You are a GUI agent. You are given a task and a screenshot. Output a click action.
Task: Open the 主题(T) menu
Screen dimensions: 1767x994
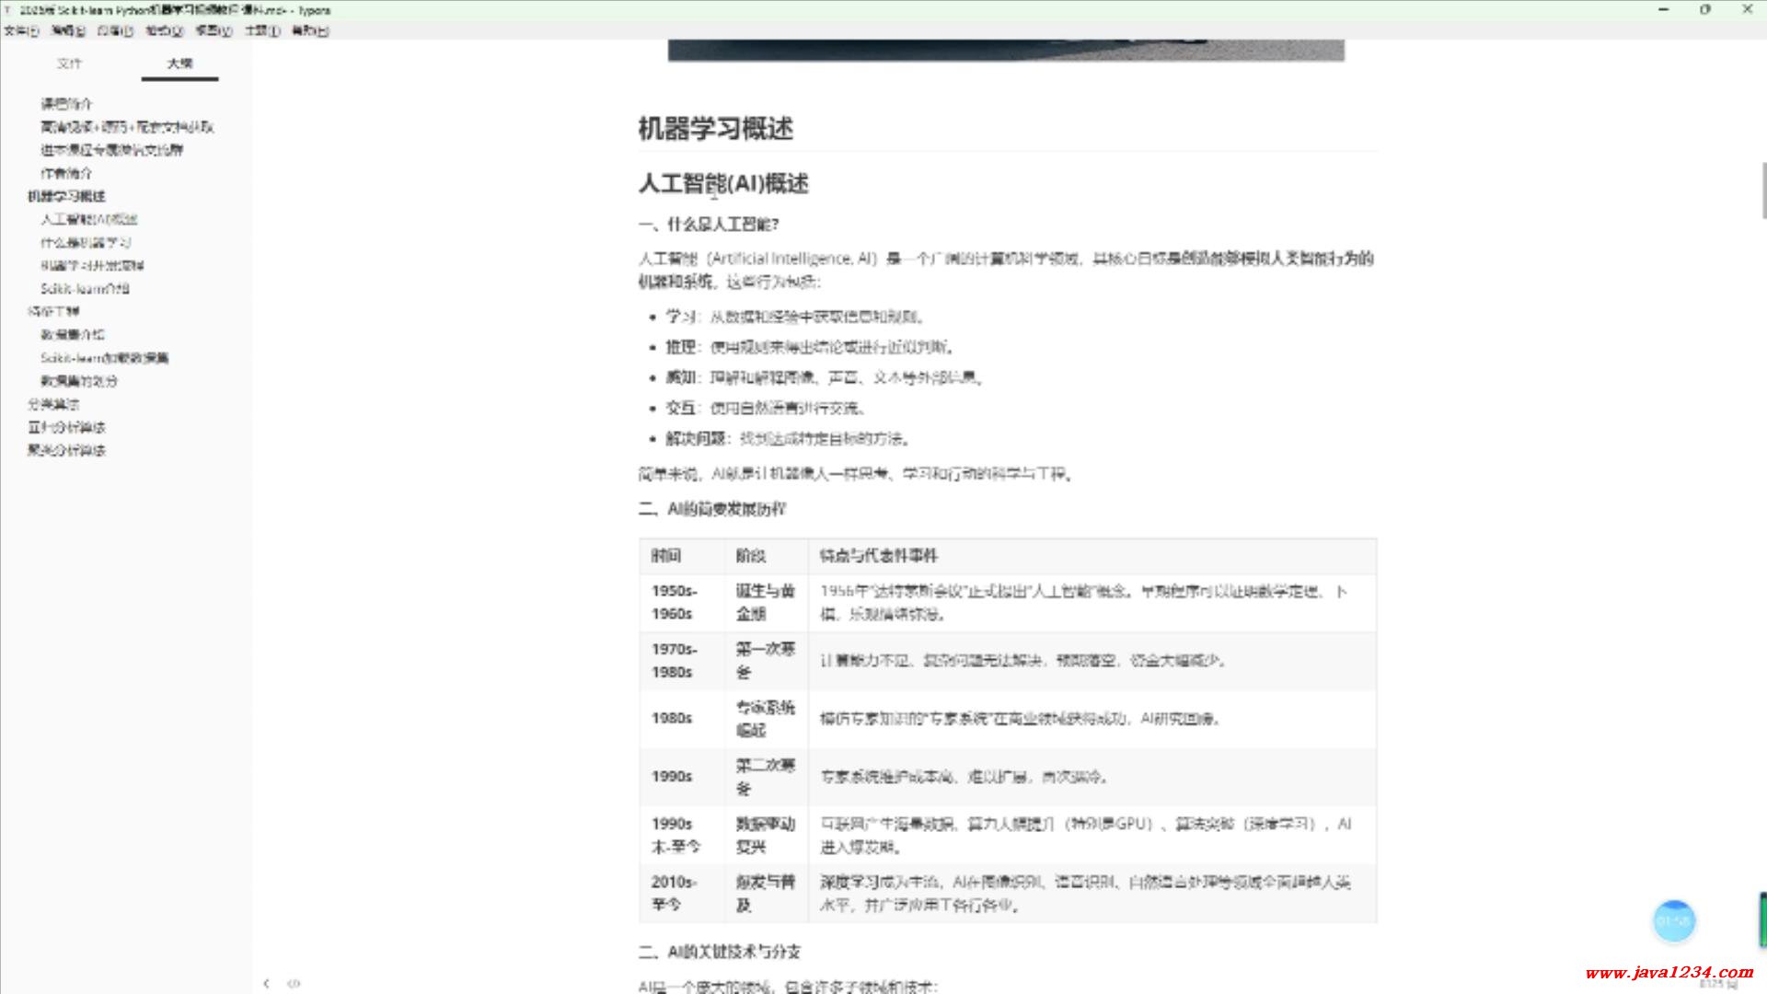(x=262, y=30)
